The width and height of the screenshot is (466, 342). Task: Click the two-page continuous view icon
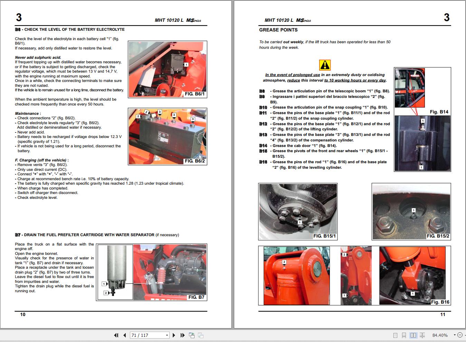point(422,335)
